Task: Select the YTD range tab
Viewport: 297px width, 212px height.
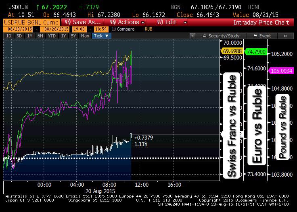Action: 52,36
